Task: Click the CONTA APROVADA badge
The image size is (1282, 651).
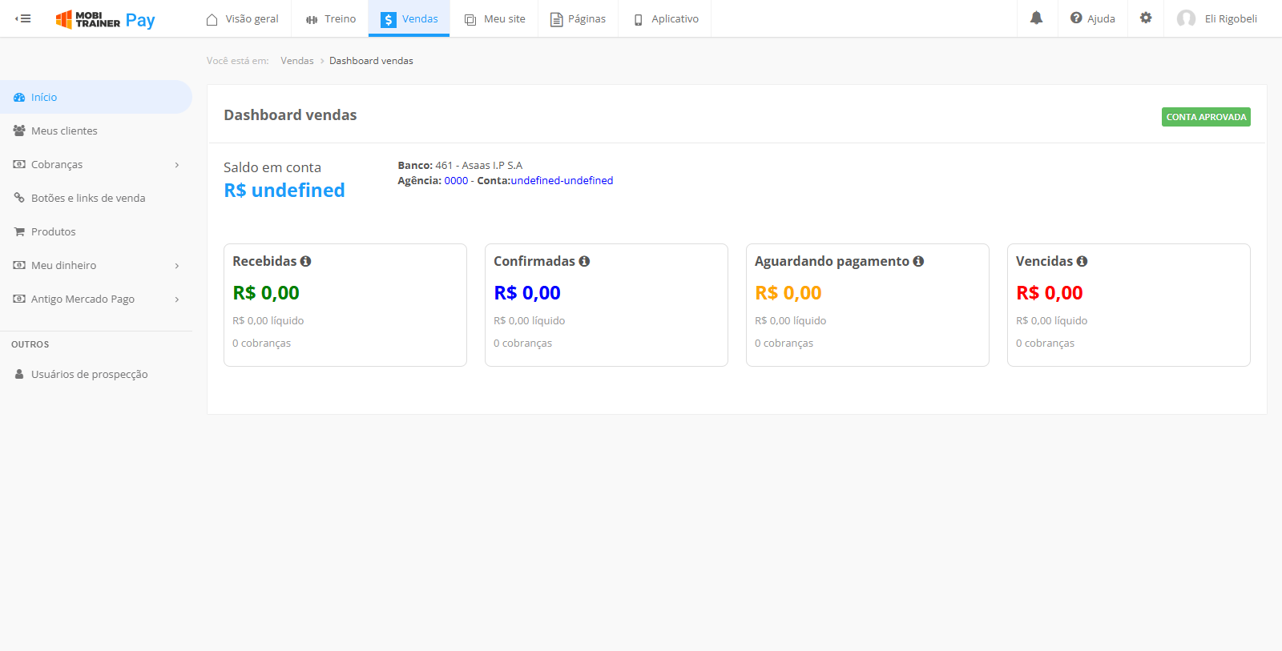Action: pos(1206,117)
